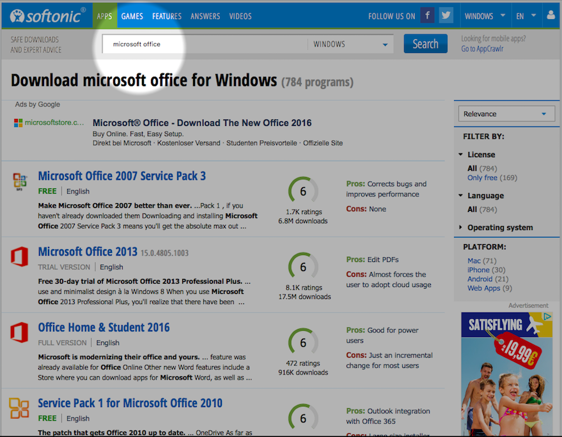The height and width of the screenshot is (437, 562).
Task: Click the '6.8M downloads' text
Action: point(303,221)
